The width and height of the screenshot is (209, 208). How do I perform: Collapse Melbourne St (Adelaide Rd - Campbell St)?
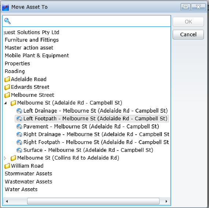(x=5, y=103)
